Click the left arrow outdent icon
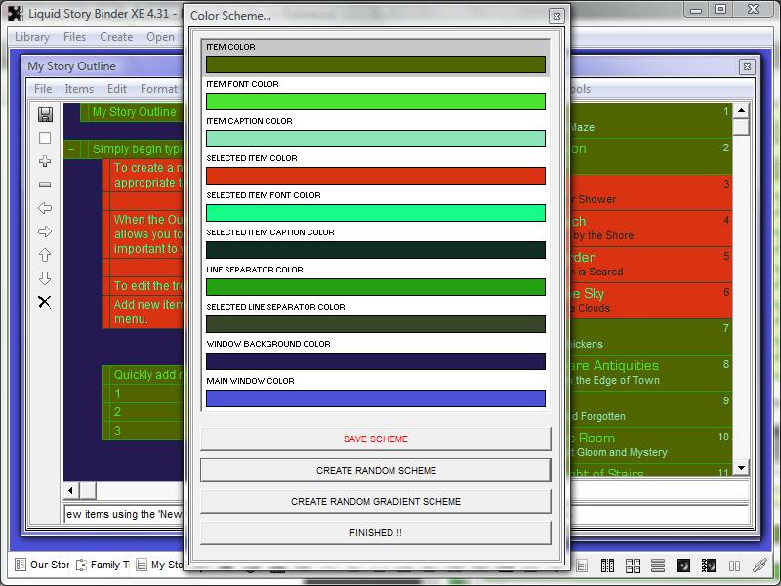Screen dimensions: 781x586 click(45, 208)
